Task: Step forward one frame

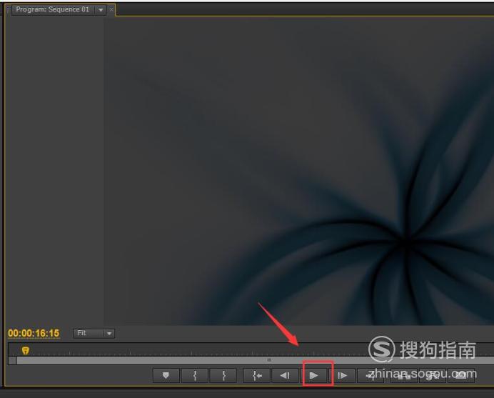Action: 342,375
